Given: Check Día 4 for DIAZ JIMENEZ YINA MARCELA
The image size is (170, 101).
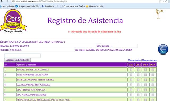Looking at the screenshot, I should [x=153, y=90].
